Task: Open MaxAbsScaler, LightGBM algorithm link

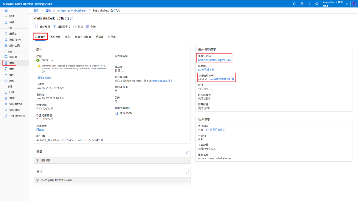Action: [x=214, y=60]
